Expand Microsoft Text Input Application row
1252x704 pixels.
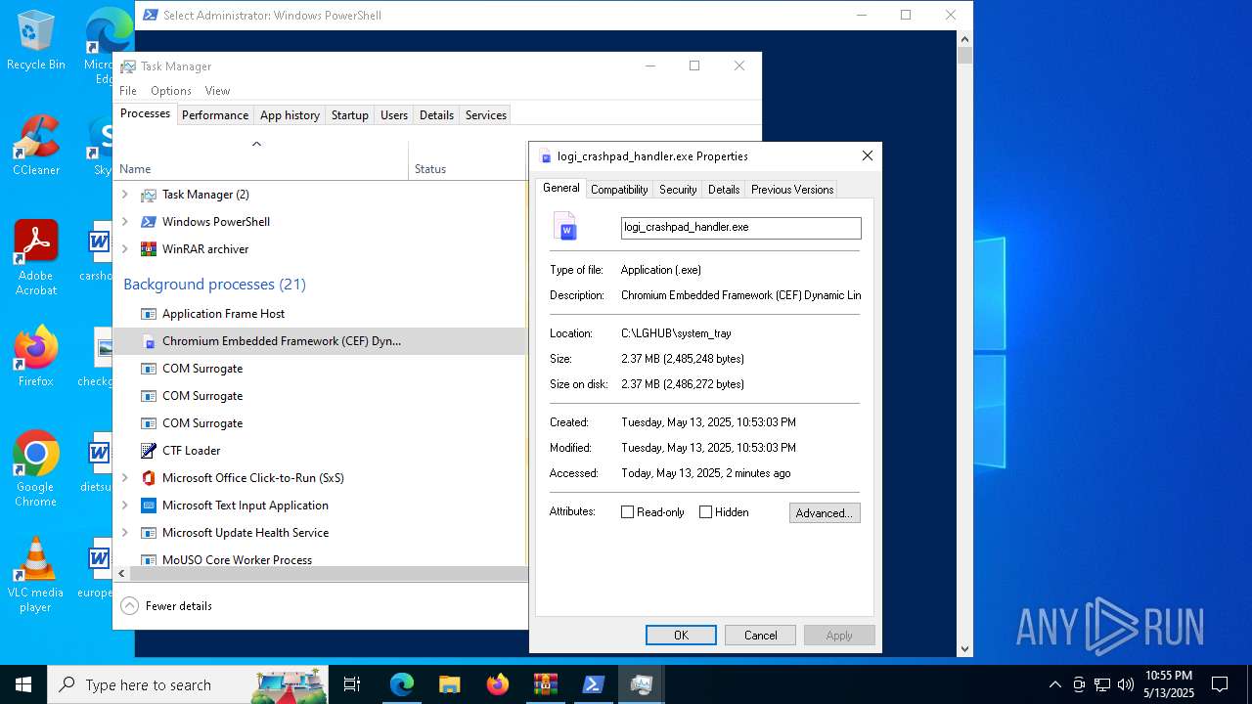coord(125,506)
